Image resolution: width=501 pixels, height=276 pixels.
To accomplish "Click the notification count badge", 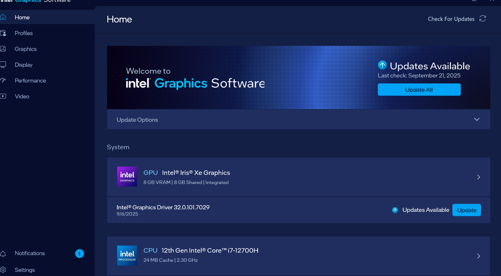I will [x=80, y=254].
